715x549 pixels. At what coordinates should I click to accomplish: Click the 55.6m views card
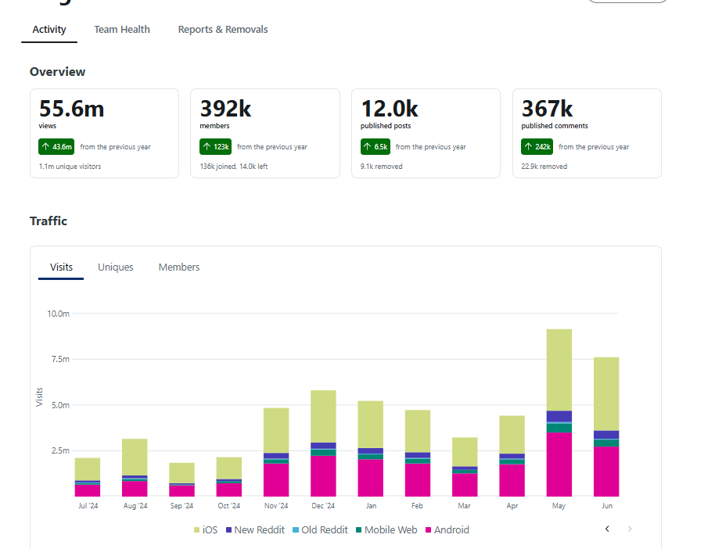click(104, 133)
